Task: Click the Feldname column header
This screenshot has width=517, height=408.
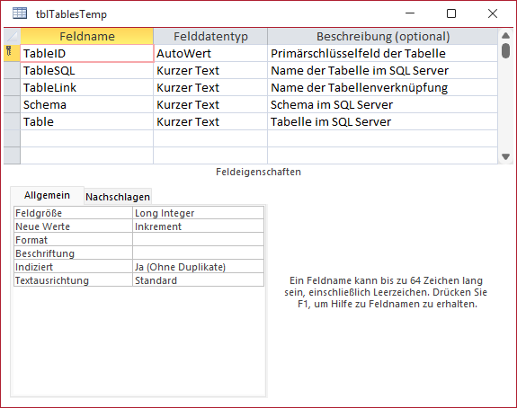Action: (87, 36)
